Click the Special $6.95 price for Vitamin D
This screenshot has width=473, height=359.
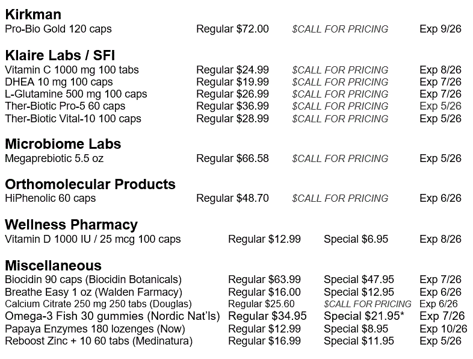coord(356,239)
